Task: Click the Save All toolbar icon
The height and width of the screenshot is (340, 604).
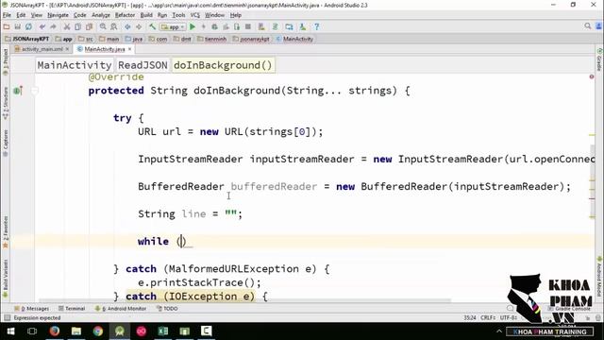Action: pos(17,26)
